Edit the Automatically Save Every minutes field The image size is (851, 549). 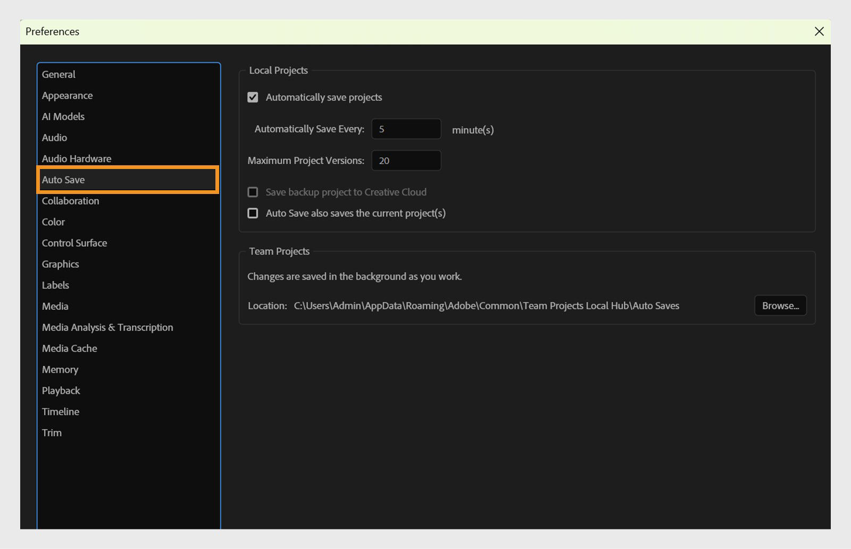click(x=406, y=129)
